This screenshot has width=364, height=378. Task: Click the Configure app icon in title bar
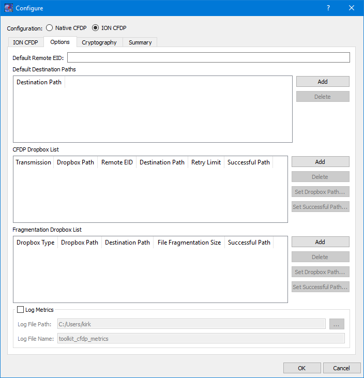pyautogui.click(x=9, y=8)
